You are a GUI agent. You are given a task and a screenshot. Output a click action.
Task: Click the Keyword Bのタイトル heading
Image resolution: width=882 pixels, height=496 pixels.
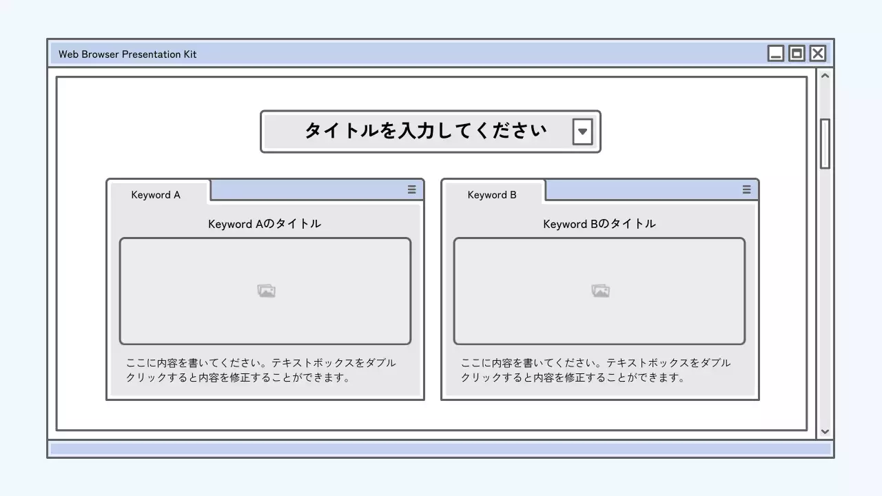coord(599,223)
